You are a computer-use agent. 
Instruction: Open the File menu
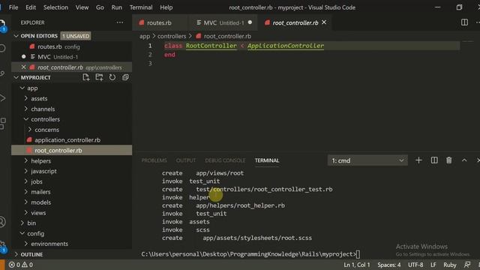pos(13,7)
